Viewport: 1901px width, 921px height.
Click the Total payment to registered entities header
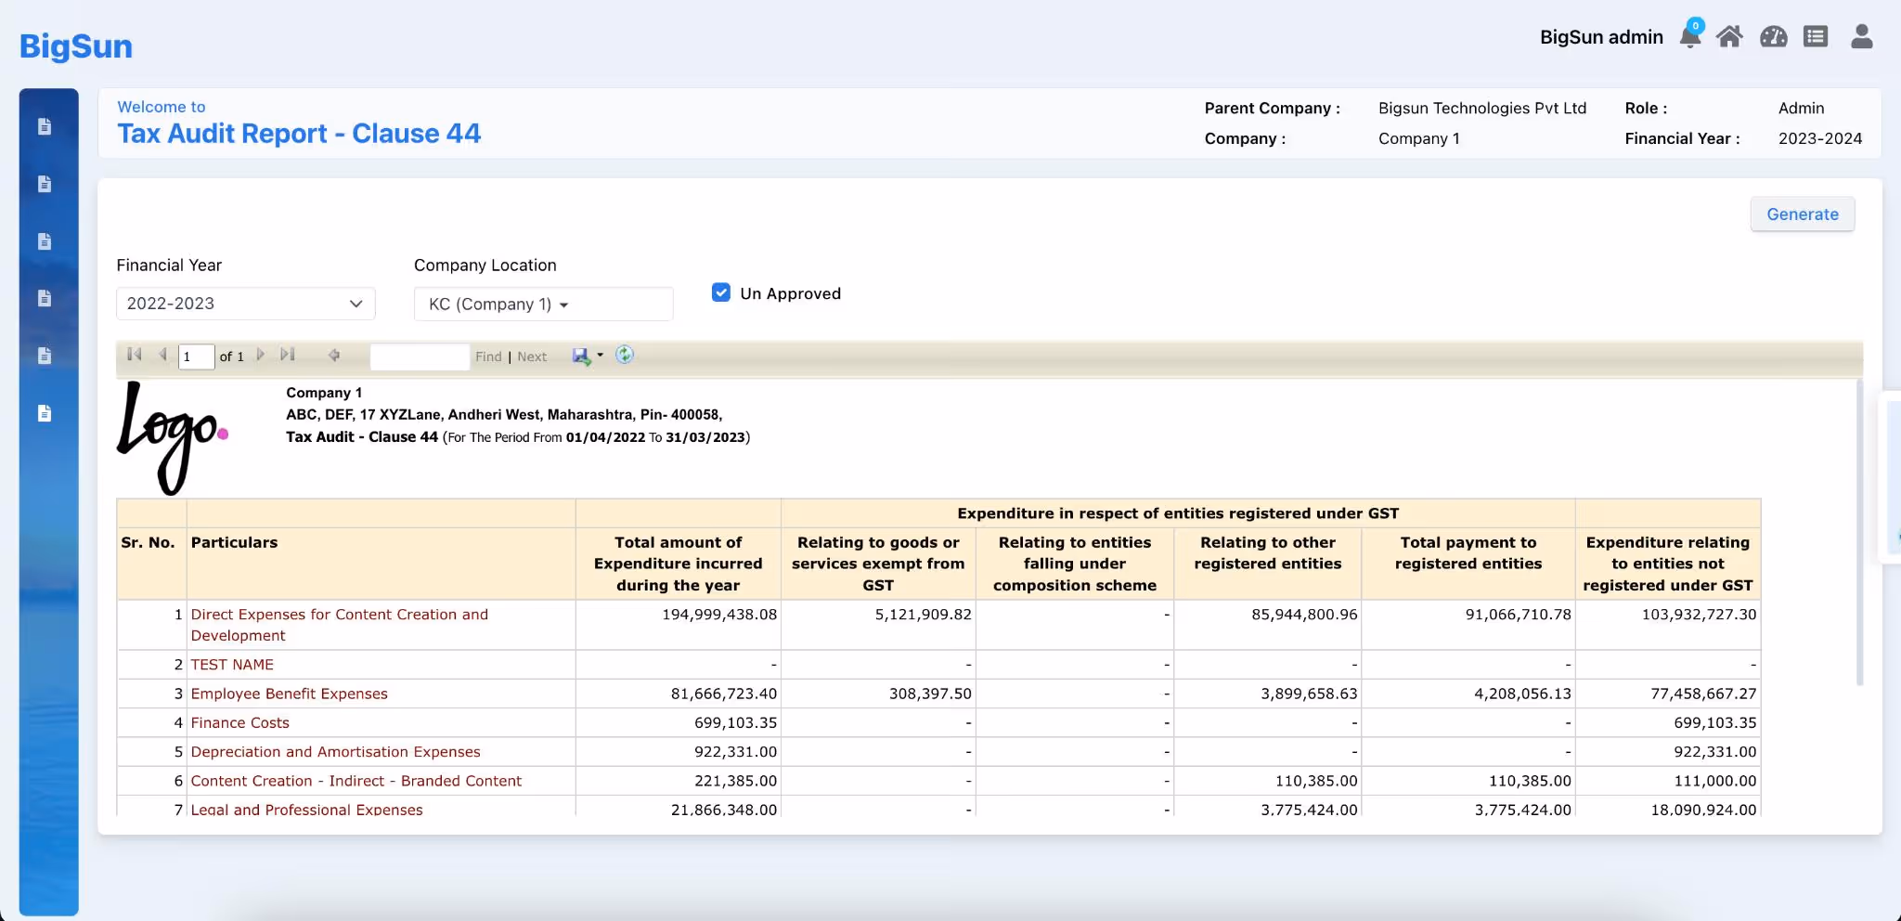1468,553
